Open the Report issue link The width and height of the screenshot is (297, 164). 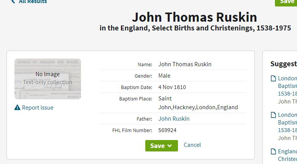click(x=38, y=108)
